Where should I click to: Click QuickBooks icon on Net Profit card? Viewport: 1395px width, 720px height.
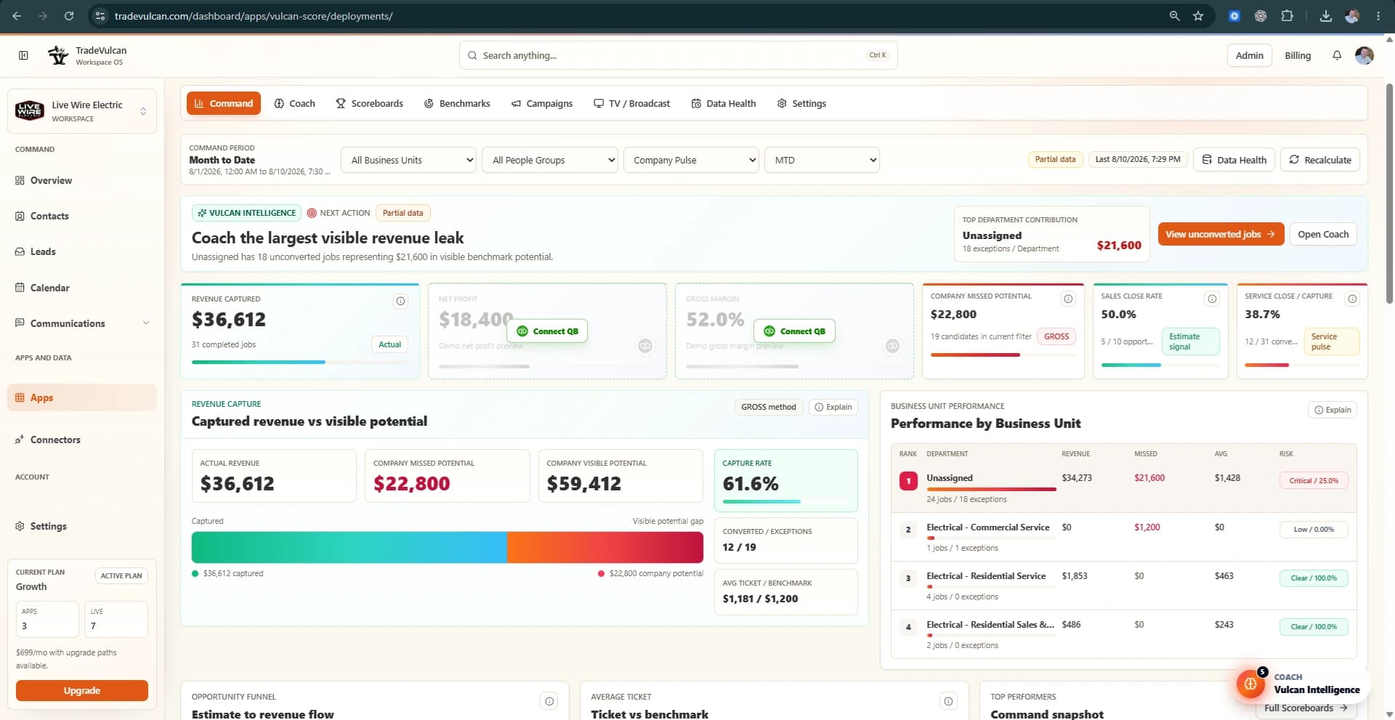tap(645, 346)
